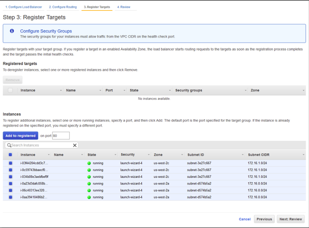Viewport: 309px width, 228px height.
Task: Click green running status dot for i-03f44204cdd3c7
Action: 89,163
